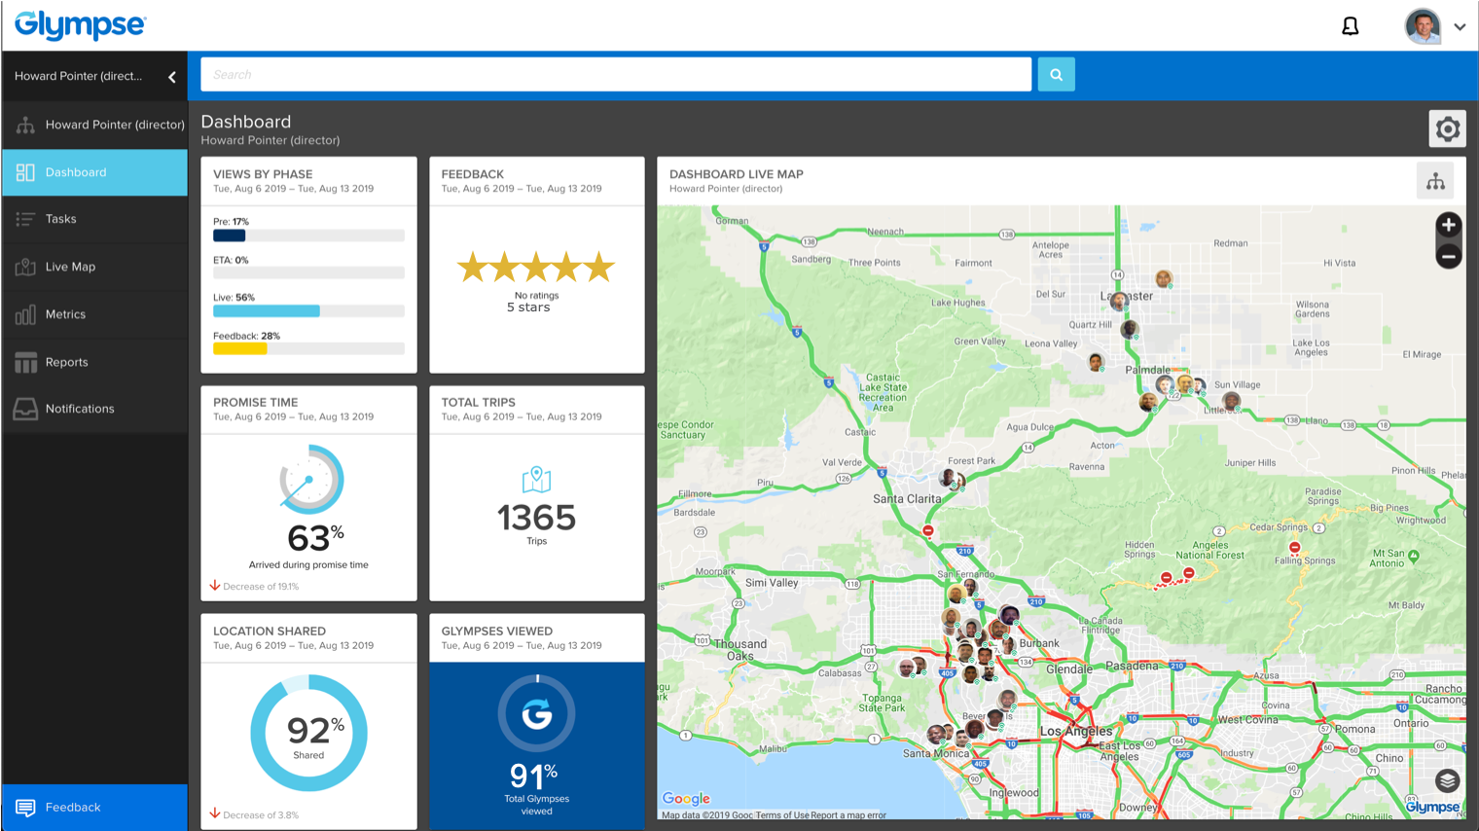Click the Glympses Viewed G gauge icon
The width and height of the screenshot is (1479, 831).
pyautogui.click(x=536, y=713)
